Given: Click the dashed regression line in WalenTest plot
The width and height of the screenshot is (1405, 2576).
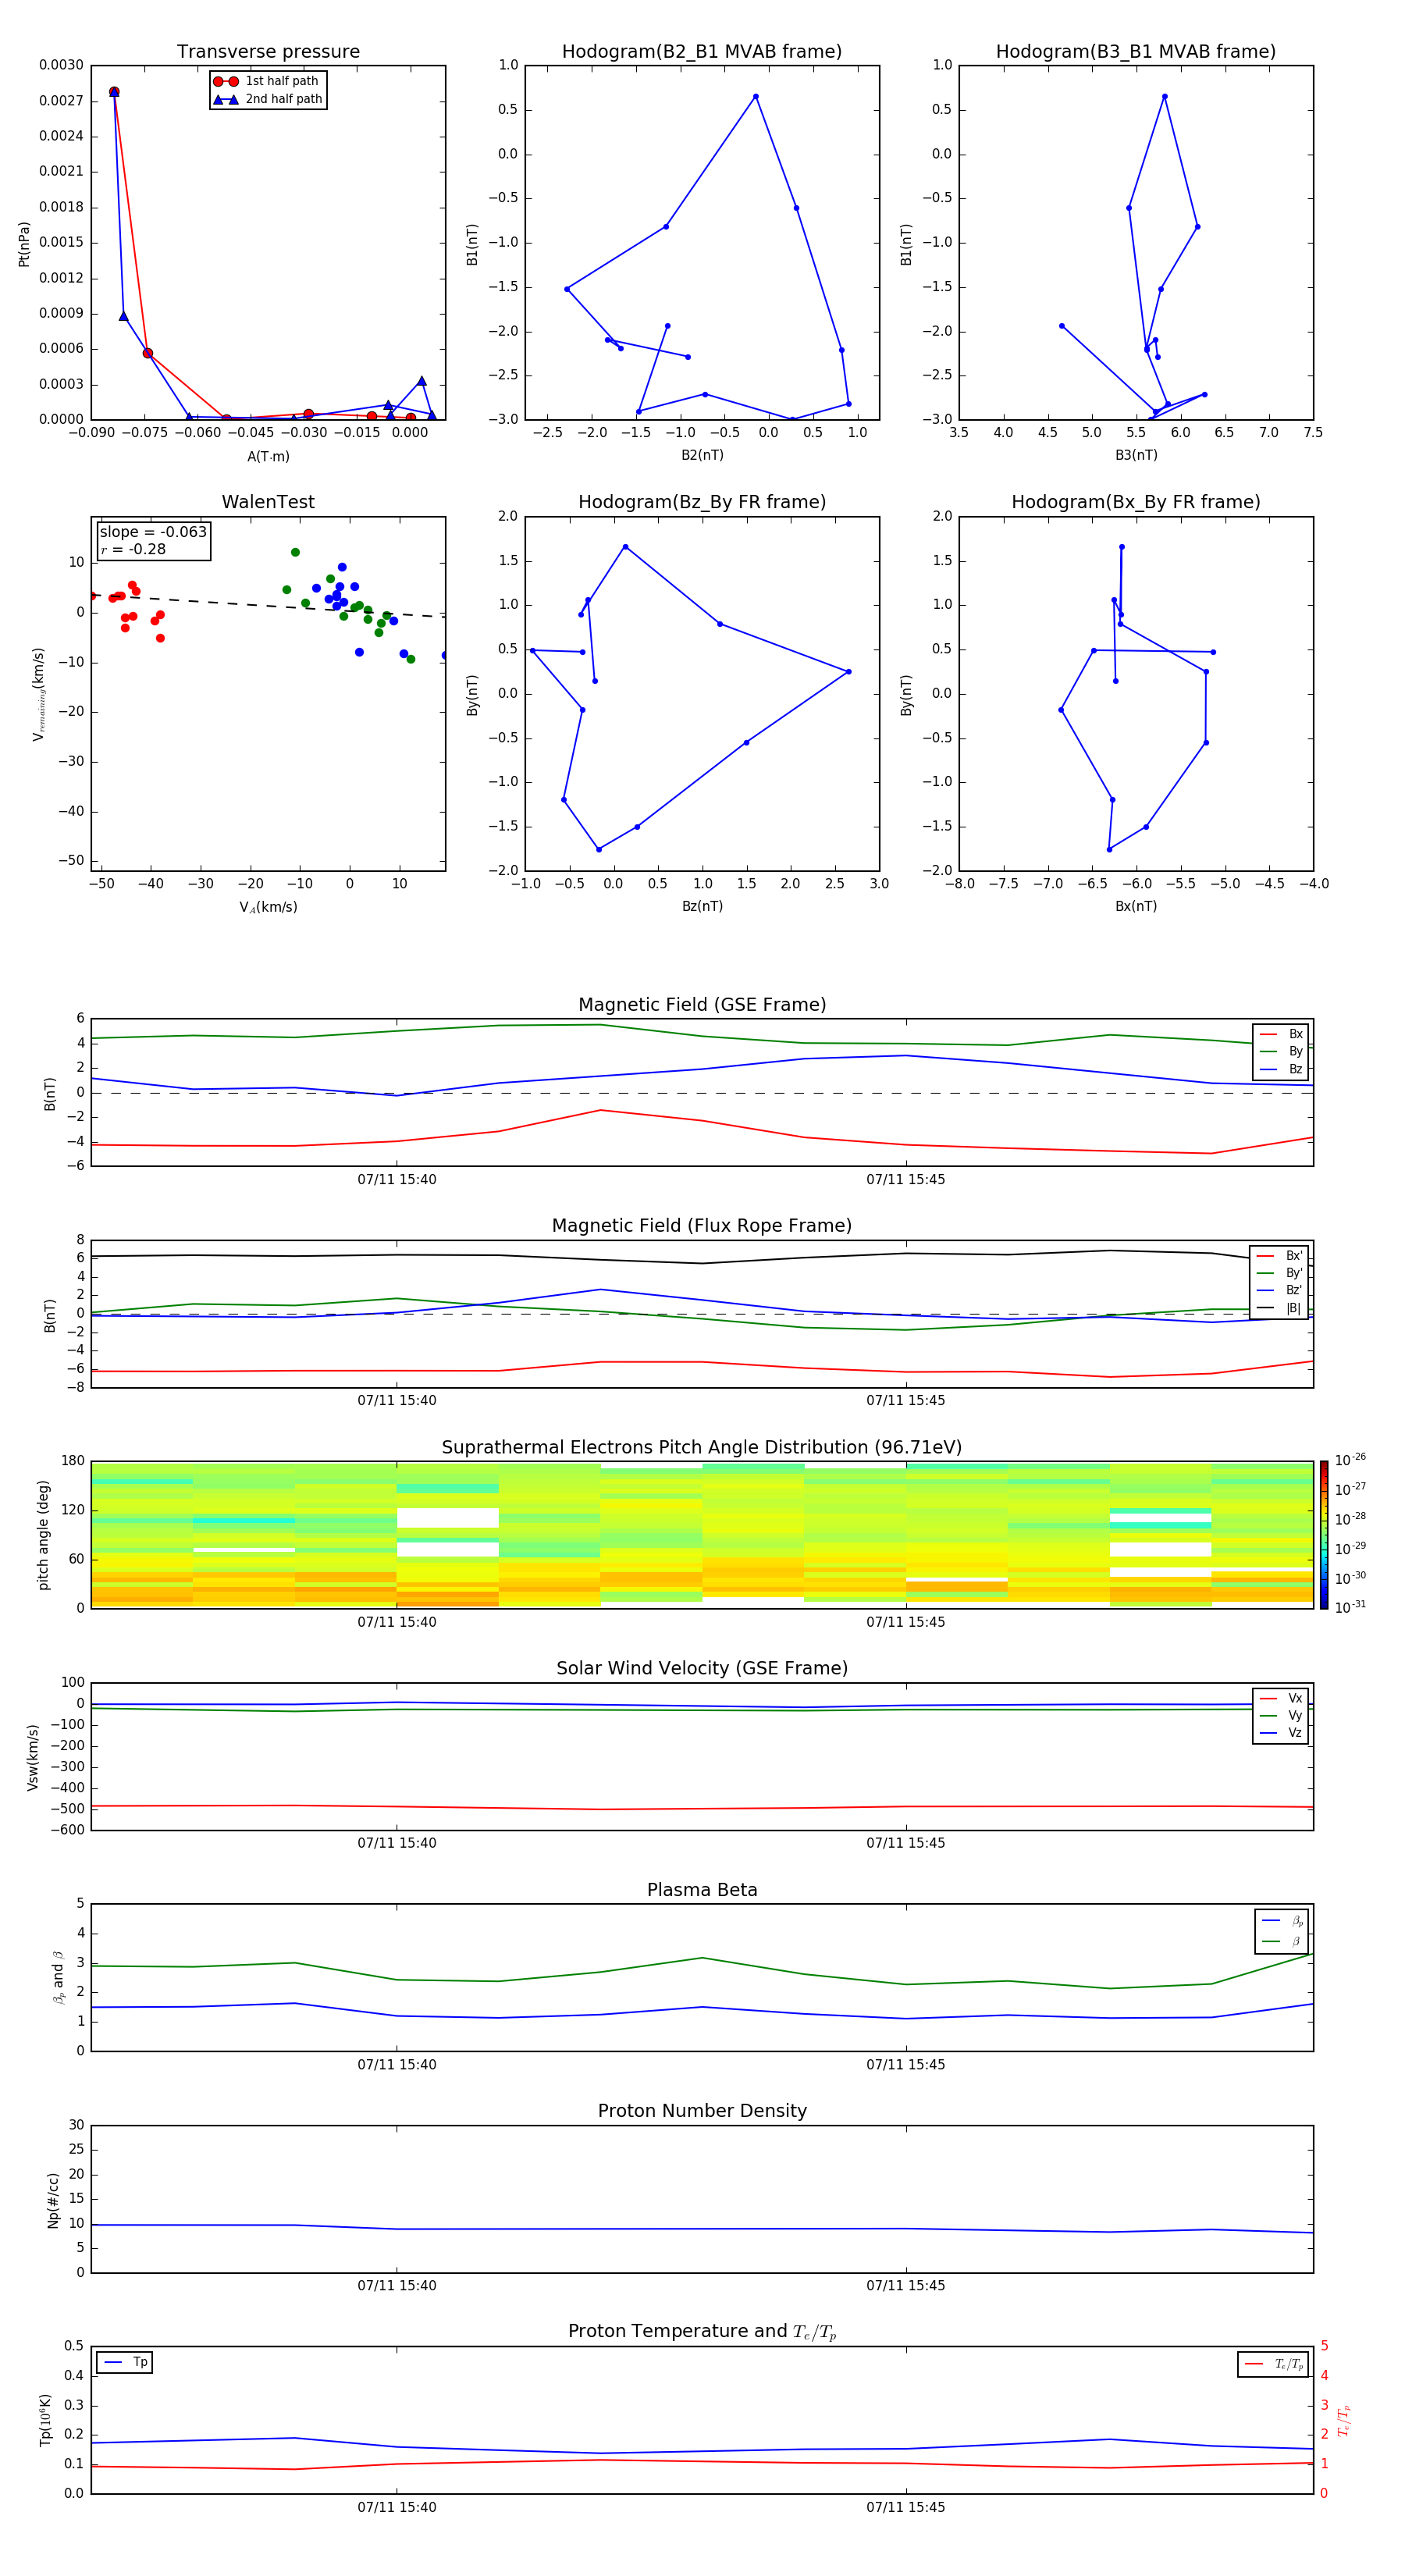Looking at the screenshot, I should click(268, 606).
